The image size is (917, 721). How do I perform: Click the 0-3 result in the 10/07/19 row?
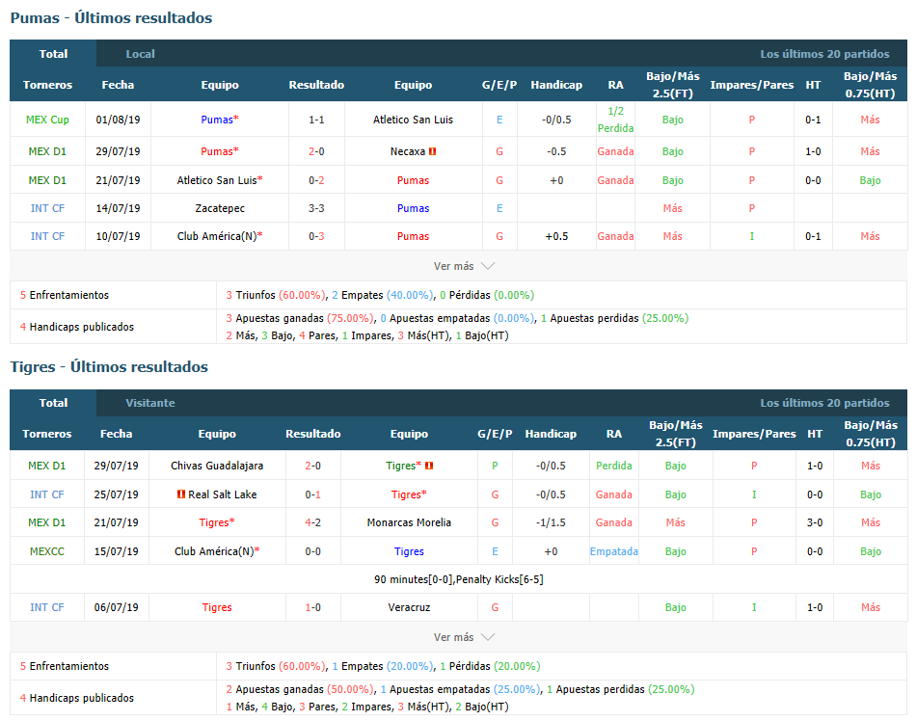316,236
